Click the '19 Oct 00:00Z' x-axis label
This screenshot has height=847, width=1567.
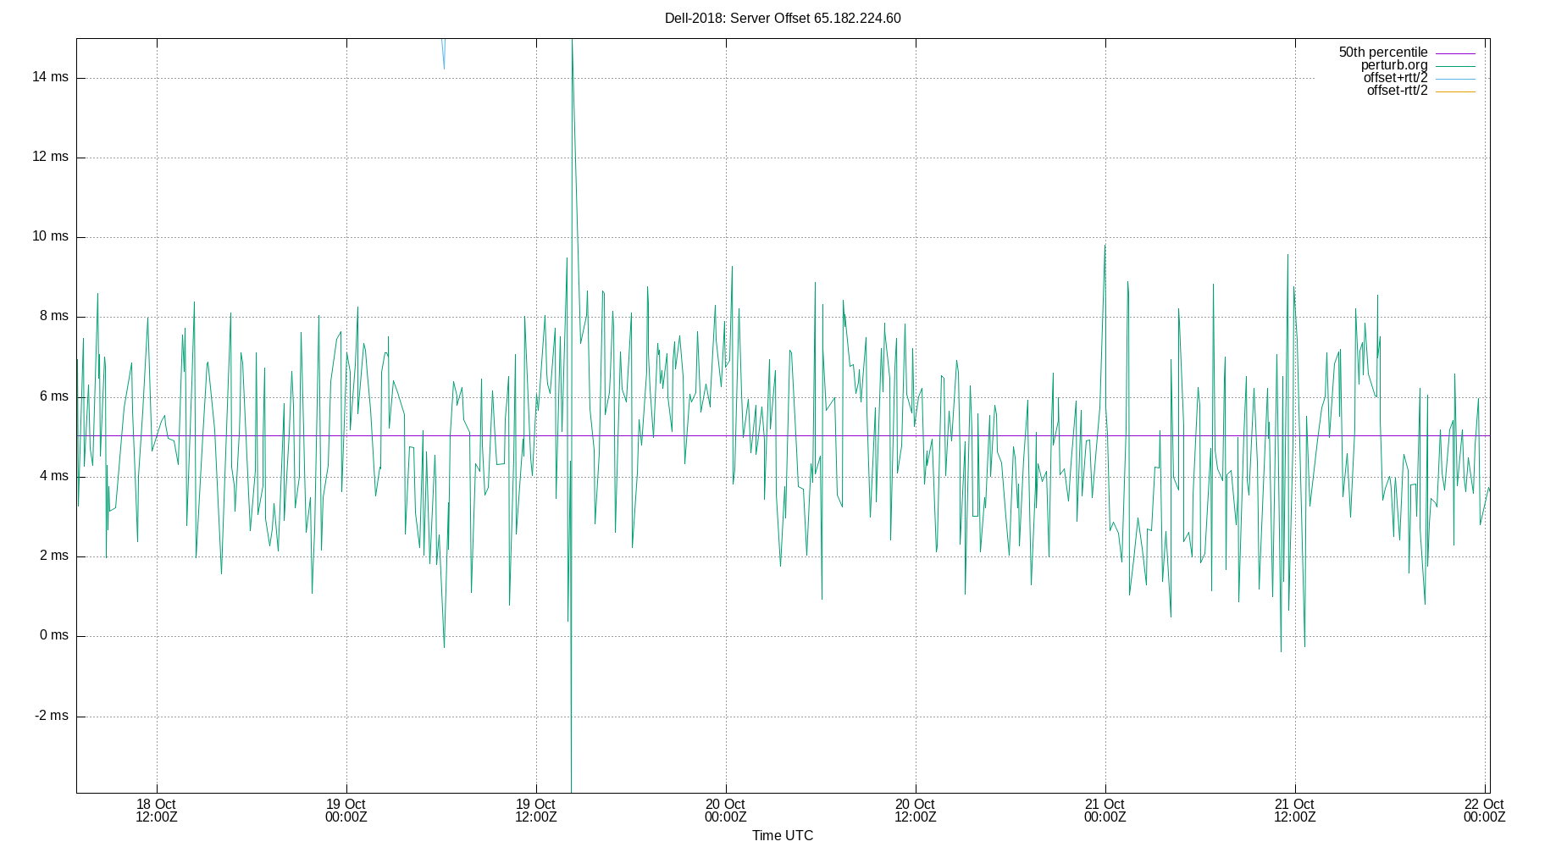pyautogui.click(x=346, y=811)
